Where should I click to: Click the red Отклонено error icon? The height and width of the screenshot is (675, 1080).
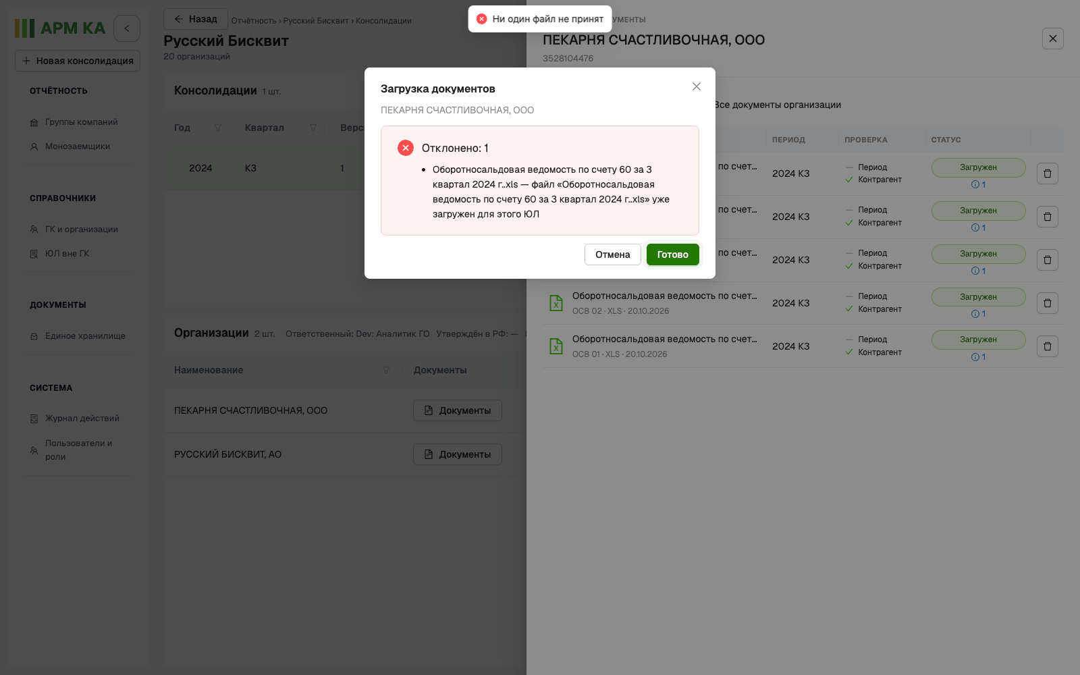coord(406,148)
